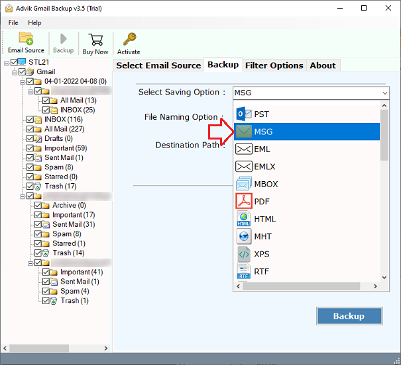Uncheck All Mail (13) checkbox
Screen dimensions: 401x365
tap(46, 101)
